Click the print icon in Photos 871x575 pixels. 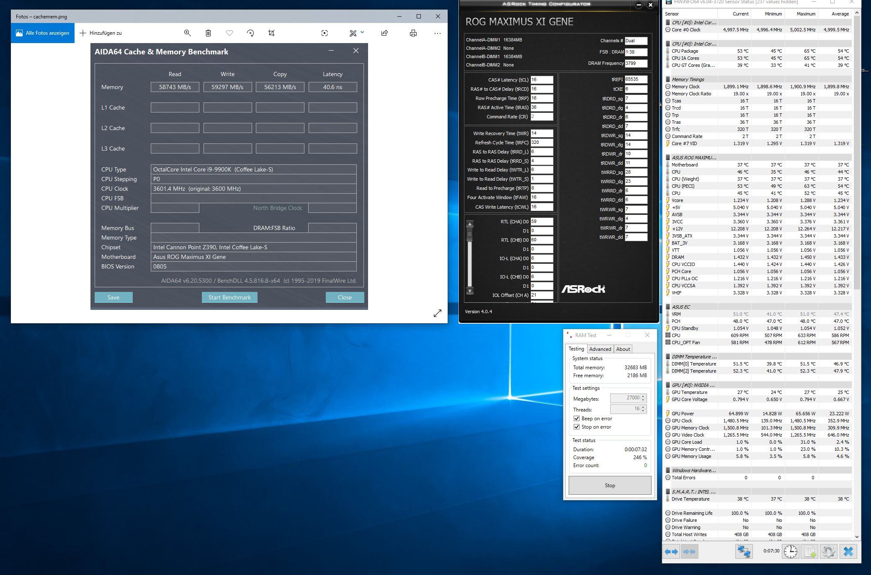[x=413, y=33]
